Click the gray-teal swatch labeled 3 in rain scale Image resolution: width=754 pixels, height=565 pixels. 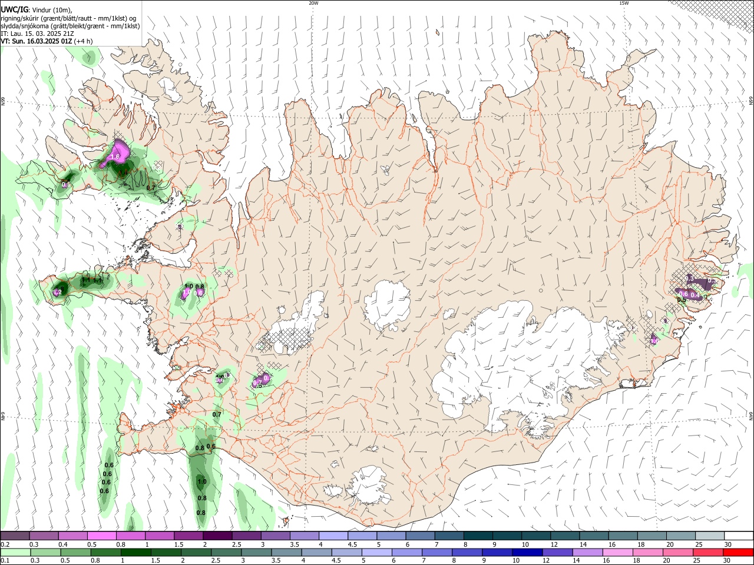click(x=256, y=552)
